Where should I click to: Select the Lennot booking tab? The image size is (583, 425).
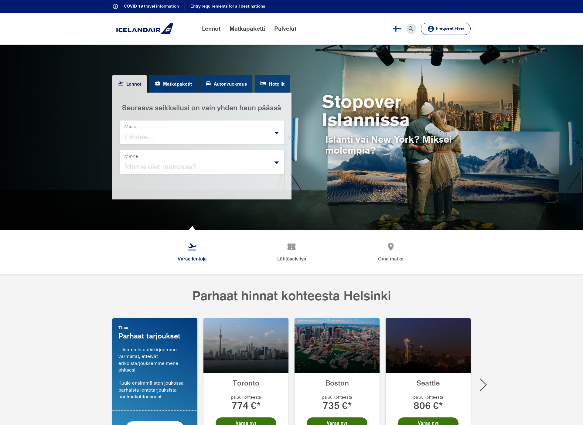(130, 84)
